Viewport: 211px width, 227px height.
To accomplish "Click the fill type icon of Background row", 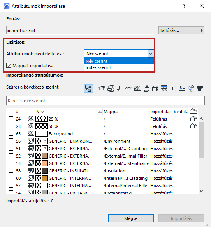I will [x=31, y=133].
